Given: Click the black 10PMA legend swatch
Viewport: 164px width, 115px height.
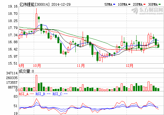Looking at the screenshot, I should pos(129,4).
